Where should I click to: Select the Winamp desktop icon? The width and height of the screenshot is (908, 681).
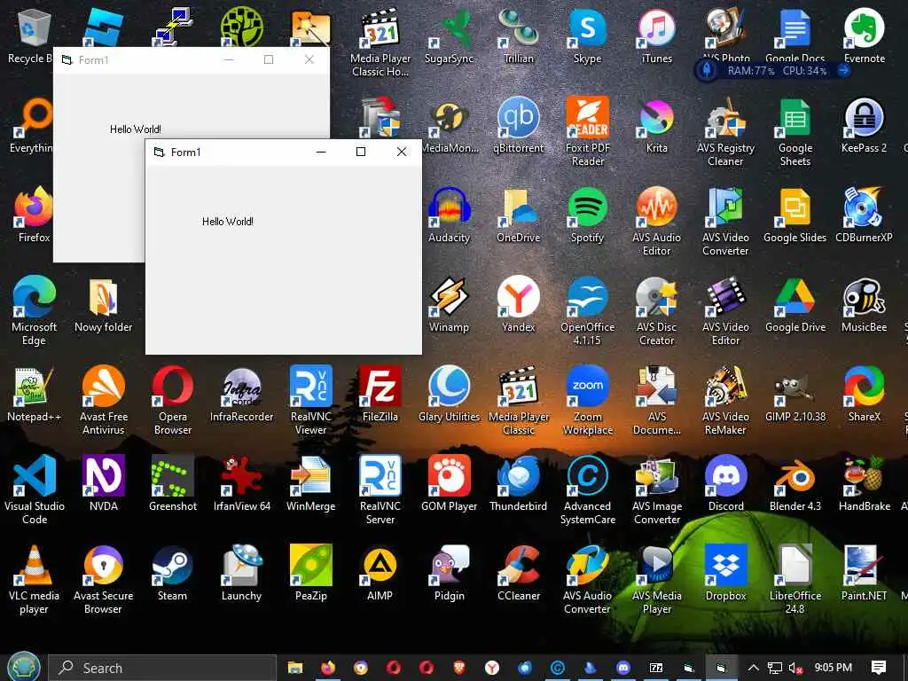[x=449, y=305]
